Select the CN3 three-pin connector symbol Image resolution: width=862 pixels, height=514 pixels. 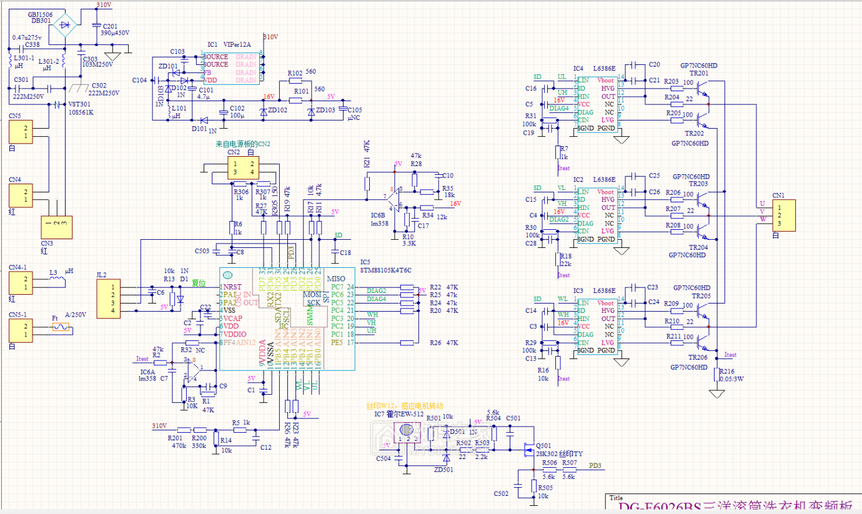click(57, 228)
